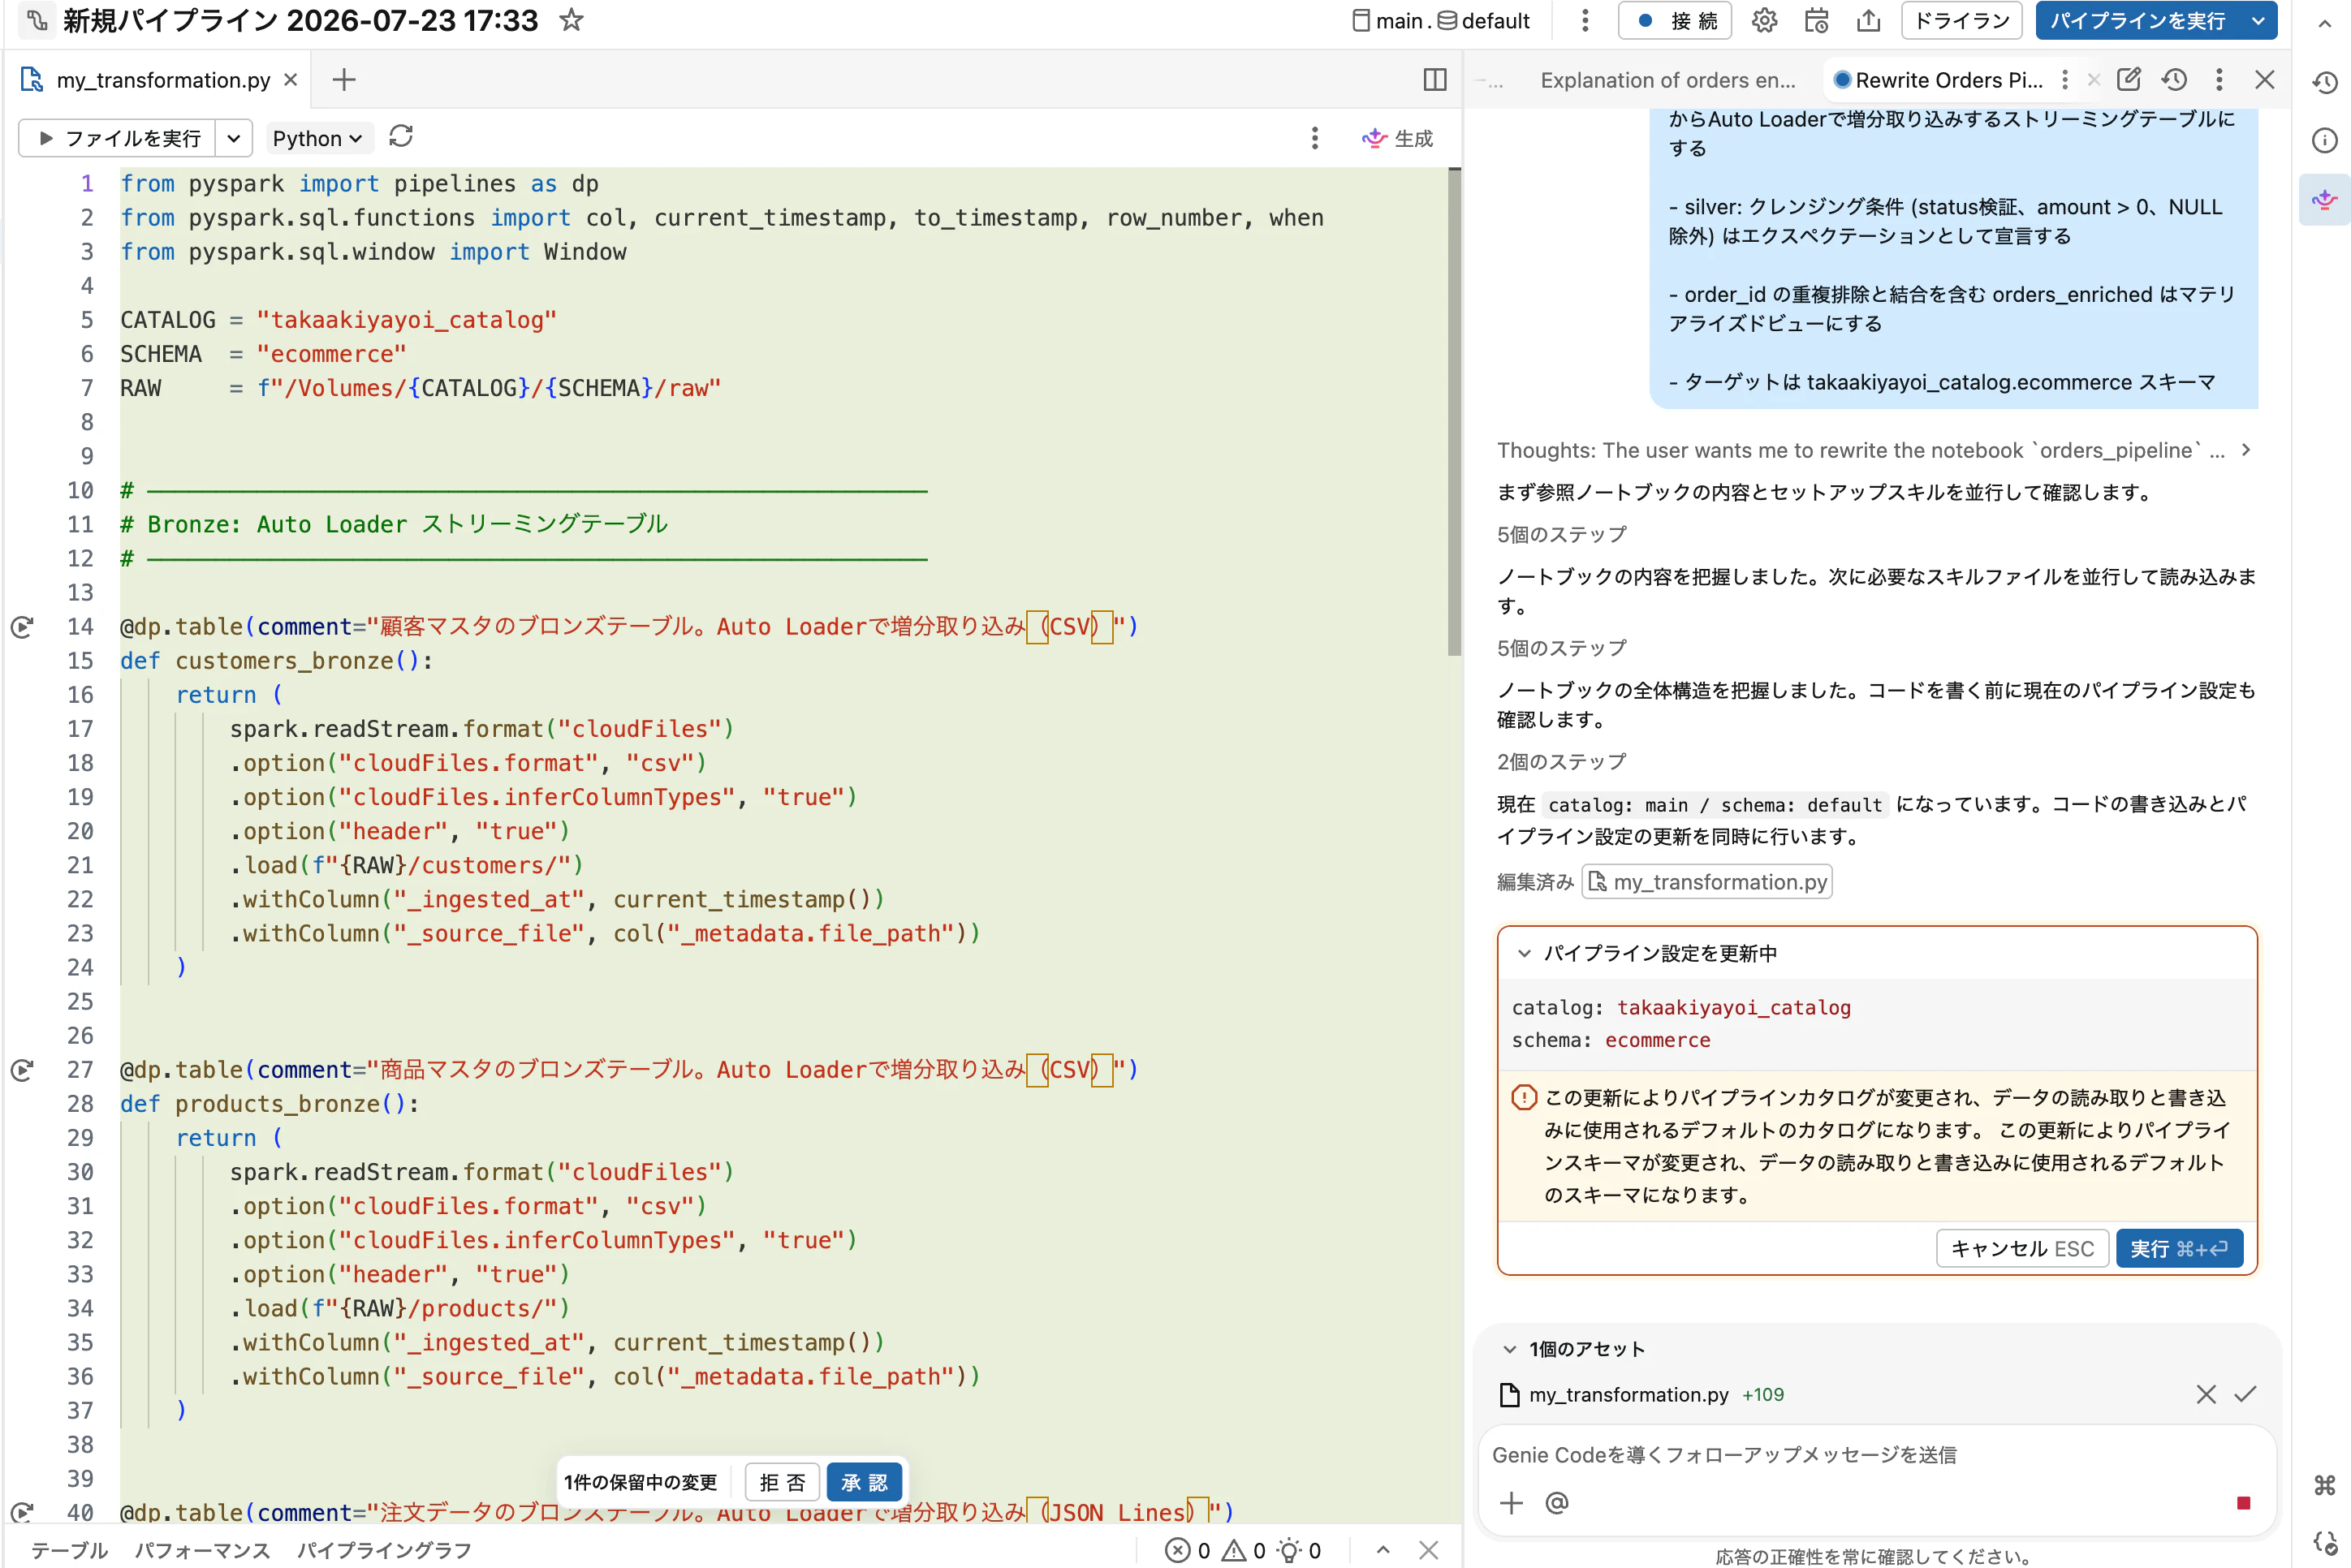The image size is (2351, 1568).
Task: Toggle the split editor layout icon
Action: [x=1434, y=79]
